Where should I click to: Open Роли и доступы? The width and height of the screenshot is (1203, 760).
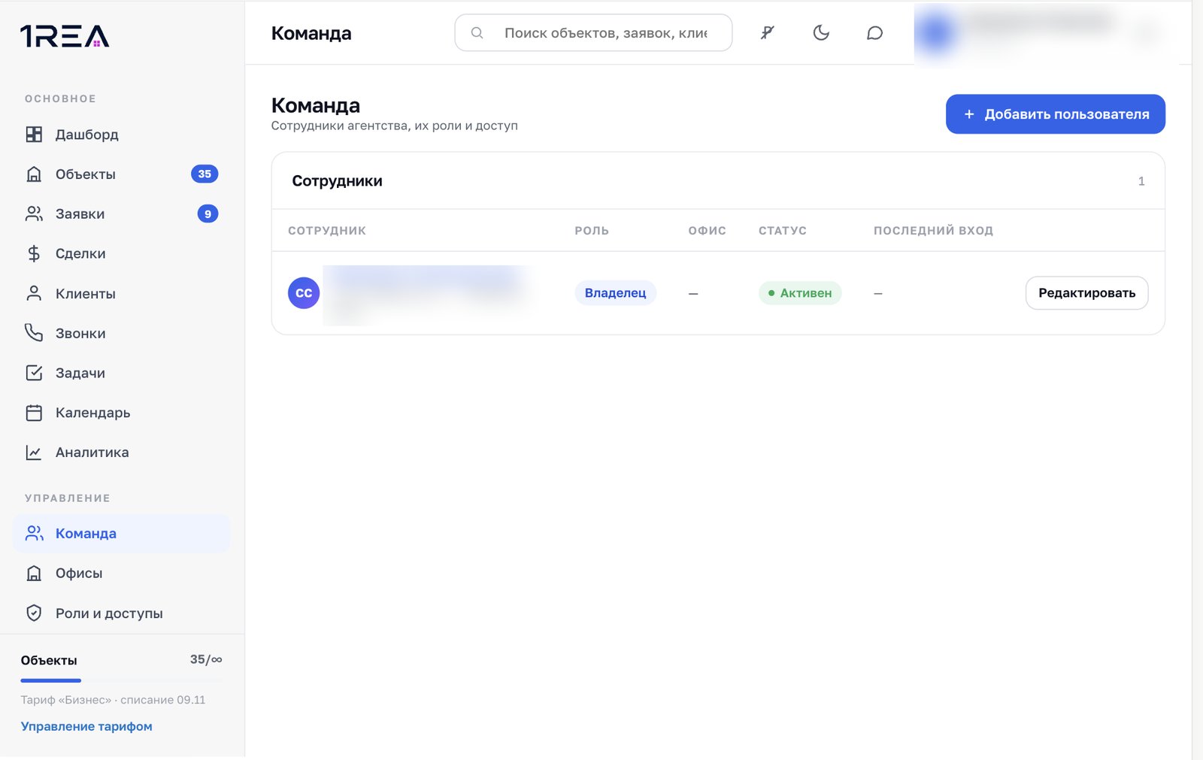click(121, 613)
